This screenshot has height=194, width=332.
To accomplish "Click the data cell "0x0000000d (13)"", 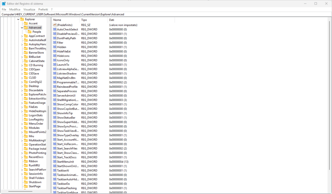I will click(119, 162).
